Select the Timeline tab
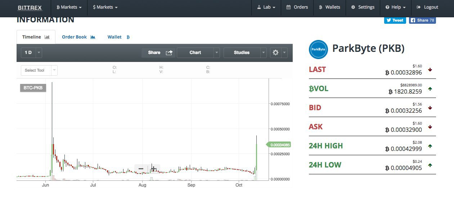The width and height of the screenshot is (454, 197). pos(36,37)
